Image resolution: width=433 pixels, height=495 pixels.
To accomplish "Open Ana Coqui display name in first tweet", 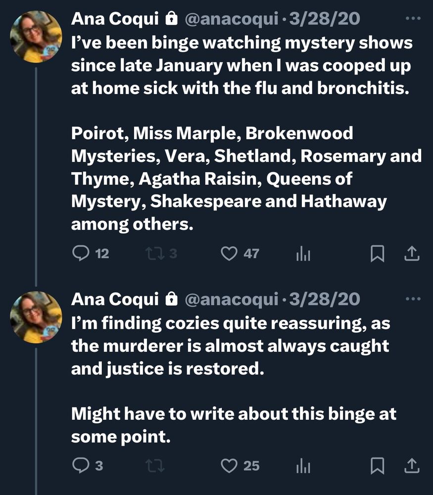I will (x=115, y=19).
